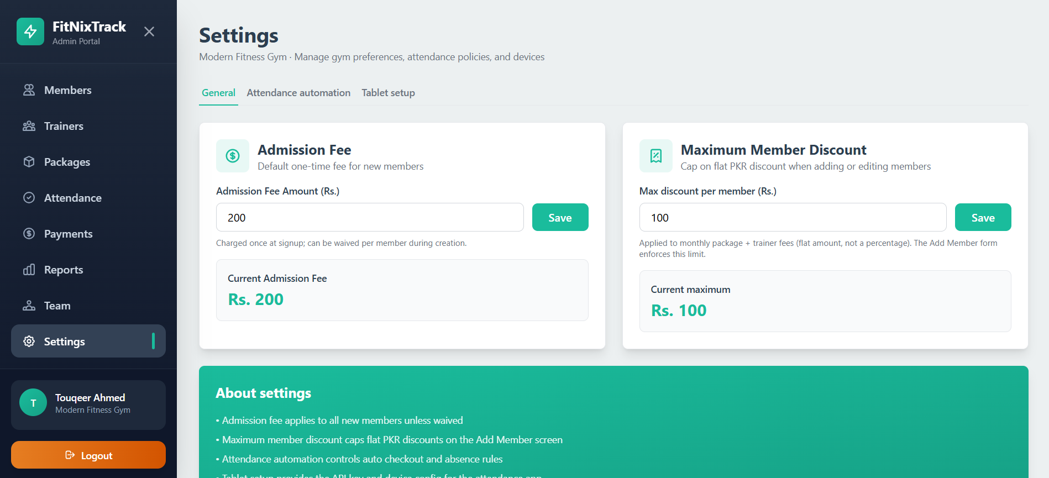The width and height of the screenshot is (1049, 478).
Task: Click the Packages box icon
Action: pos(29,162)
